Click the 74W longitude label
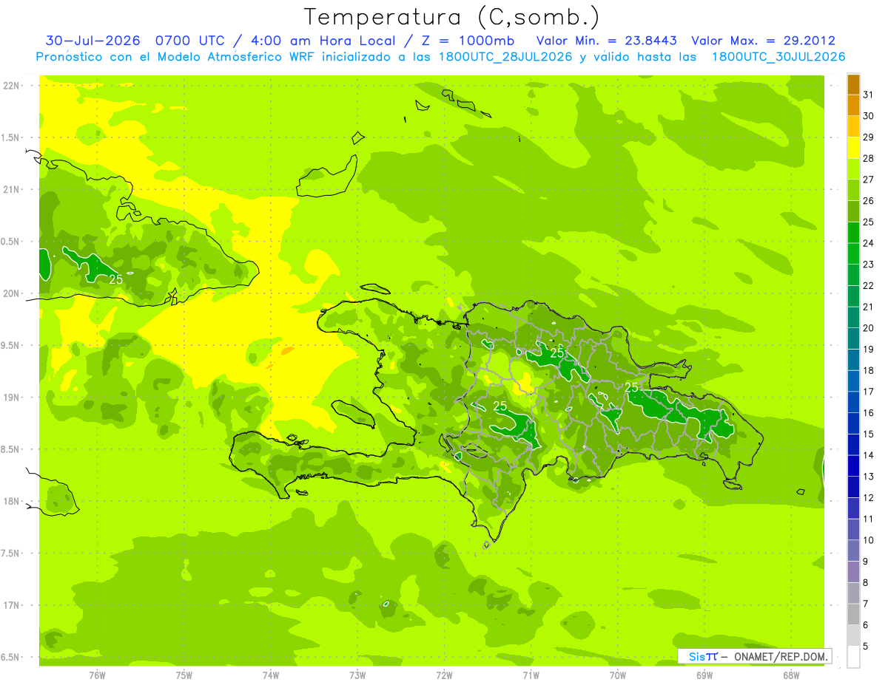Screen dimensions: 888x685 pos(271,675)
